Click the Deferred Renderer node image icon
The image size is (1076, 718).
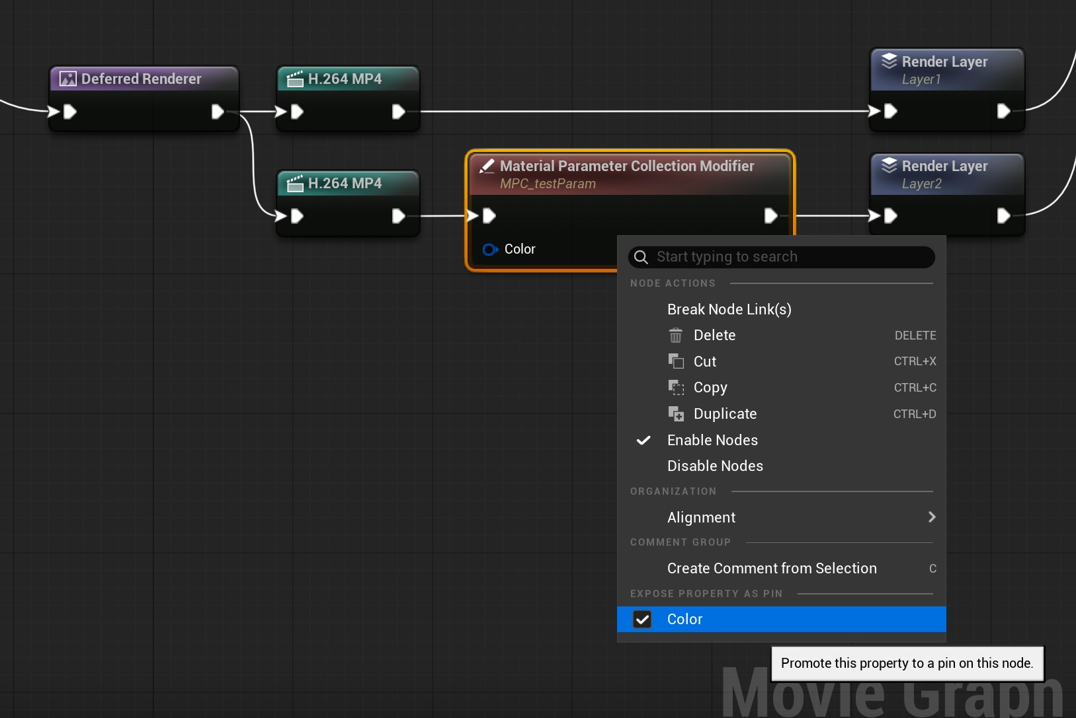tap(68, 79)
